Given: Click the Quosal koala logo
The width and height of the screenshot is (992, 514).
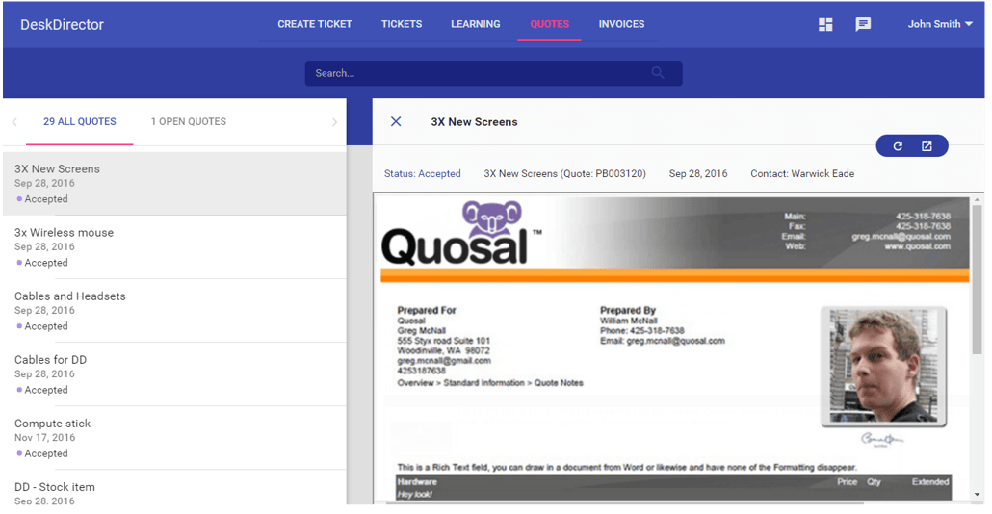Looking at the screenshot, I should [x=462, y=233].
